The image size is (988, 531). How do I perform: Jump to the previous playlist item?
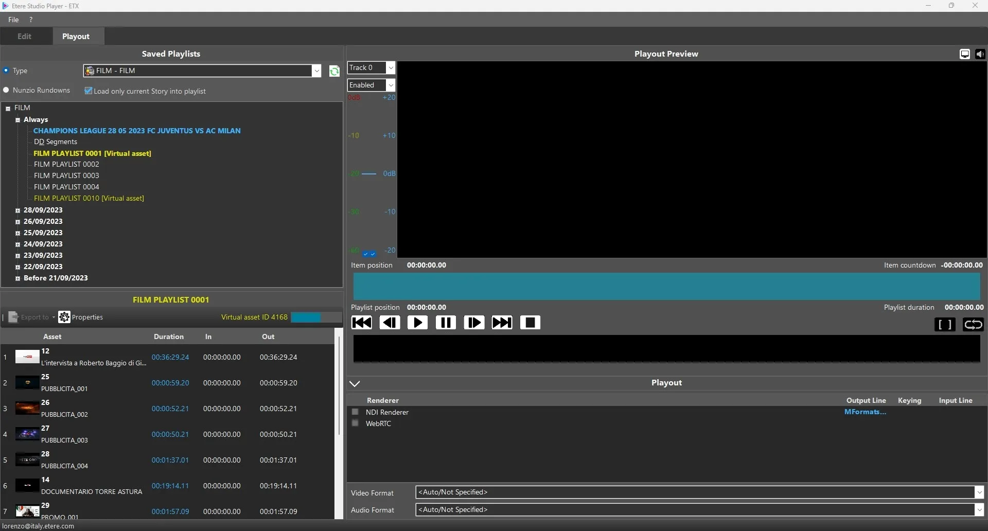[361, 323]
